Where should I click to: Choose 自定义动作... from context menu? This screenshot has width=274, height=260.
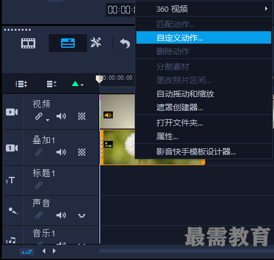tap(204, 38)
